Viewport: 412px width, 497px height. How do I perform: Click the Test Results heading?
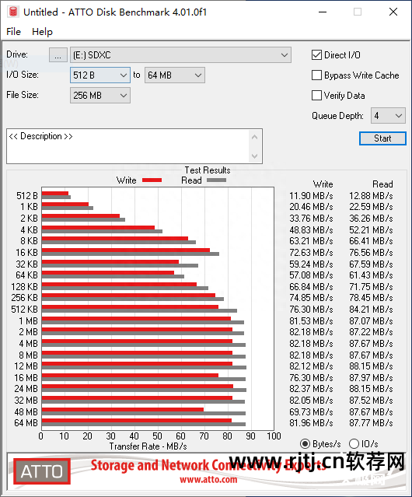(x=208, y=170)
